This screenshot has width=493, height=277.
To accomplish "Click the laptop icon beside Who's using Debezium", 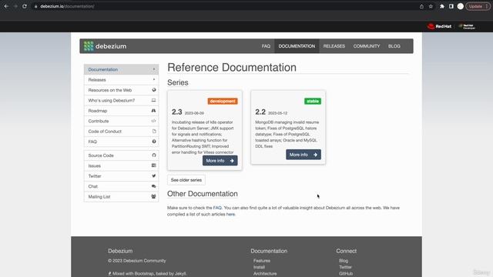I will 154,101.
